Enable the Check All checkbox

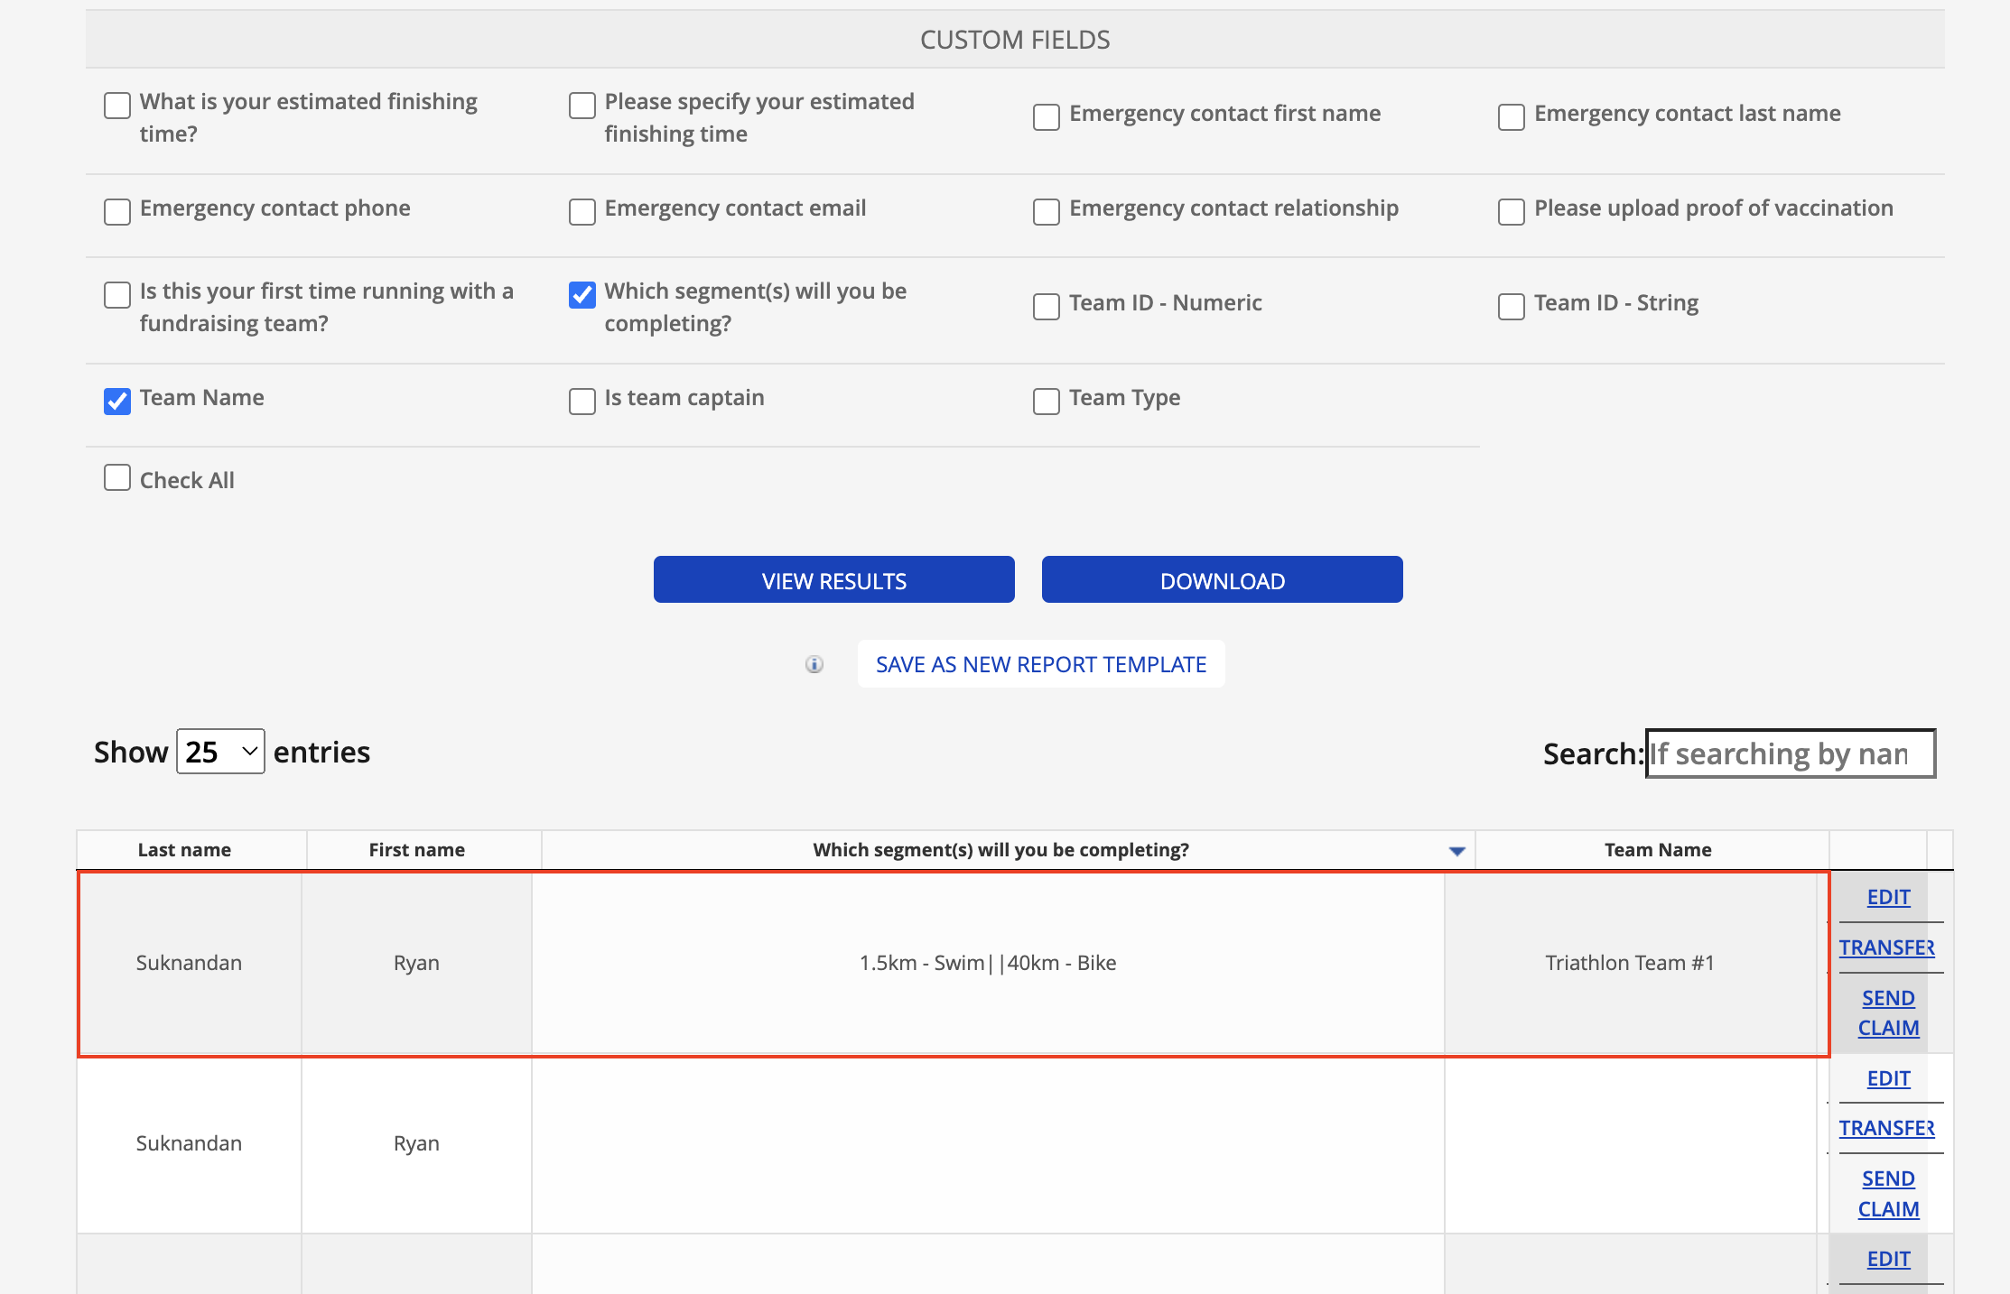click(x=117, y=477)
